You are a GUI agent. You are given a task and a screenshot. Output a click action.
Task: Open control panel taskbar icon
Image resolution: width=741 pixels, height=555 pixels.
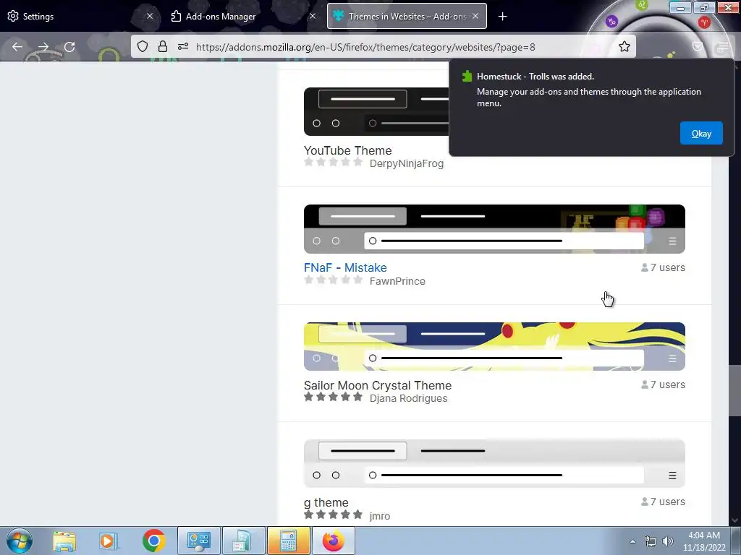(x=199, y=541)
